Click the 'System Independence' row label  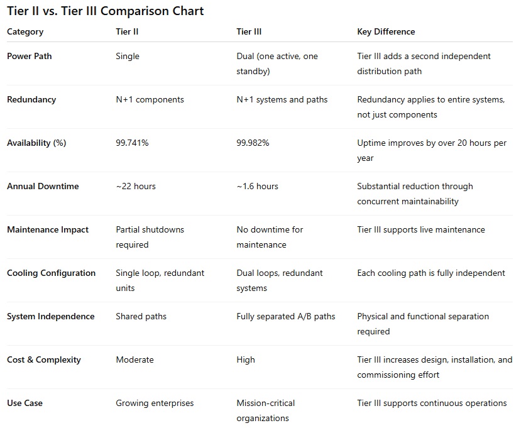point(51,316)
